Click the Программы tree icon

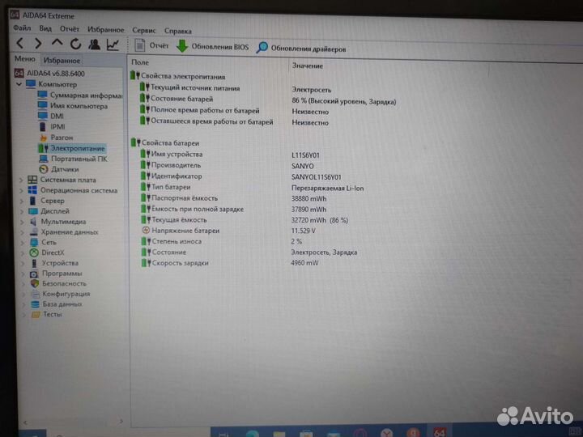point(34,274)
